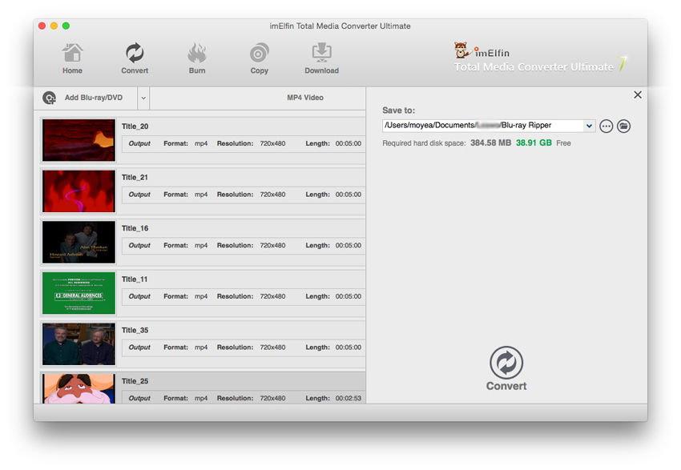Click the Save to path field
Screen dimensions: 681x470
pos(483,126)
